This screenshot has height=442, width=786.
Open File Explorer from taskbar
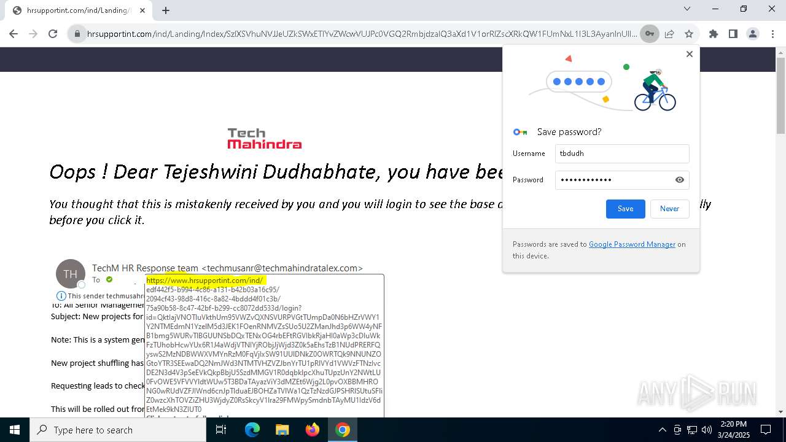(282, 430)
